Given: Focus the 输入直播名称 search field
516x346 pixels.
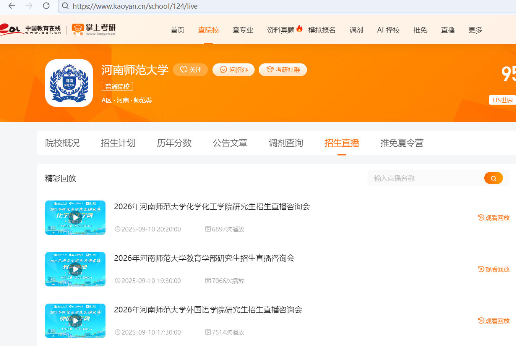Looking at the screenshot, I should click(424, 178).
